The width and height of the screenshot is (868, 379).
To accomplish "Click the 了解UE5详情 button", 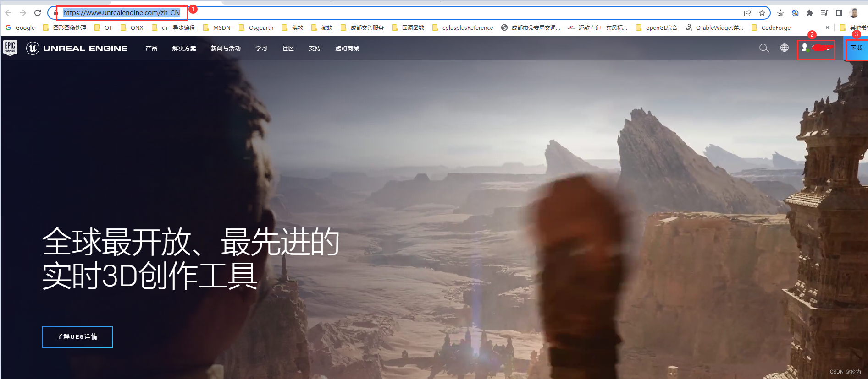I will tap(77, 337).
